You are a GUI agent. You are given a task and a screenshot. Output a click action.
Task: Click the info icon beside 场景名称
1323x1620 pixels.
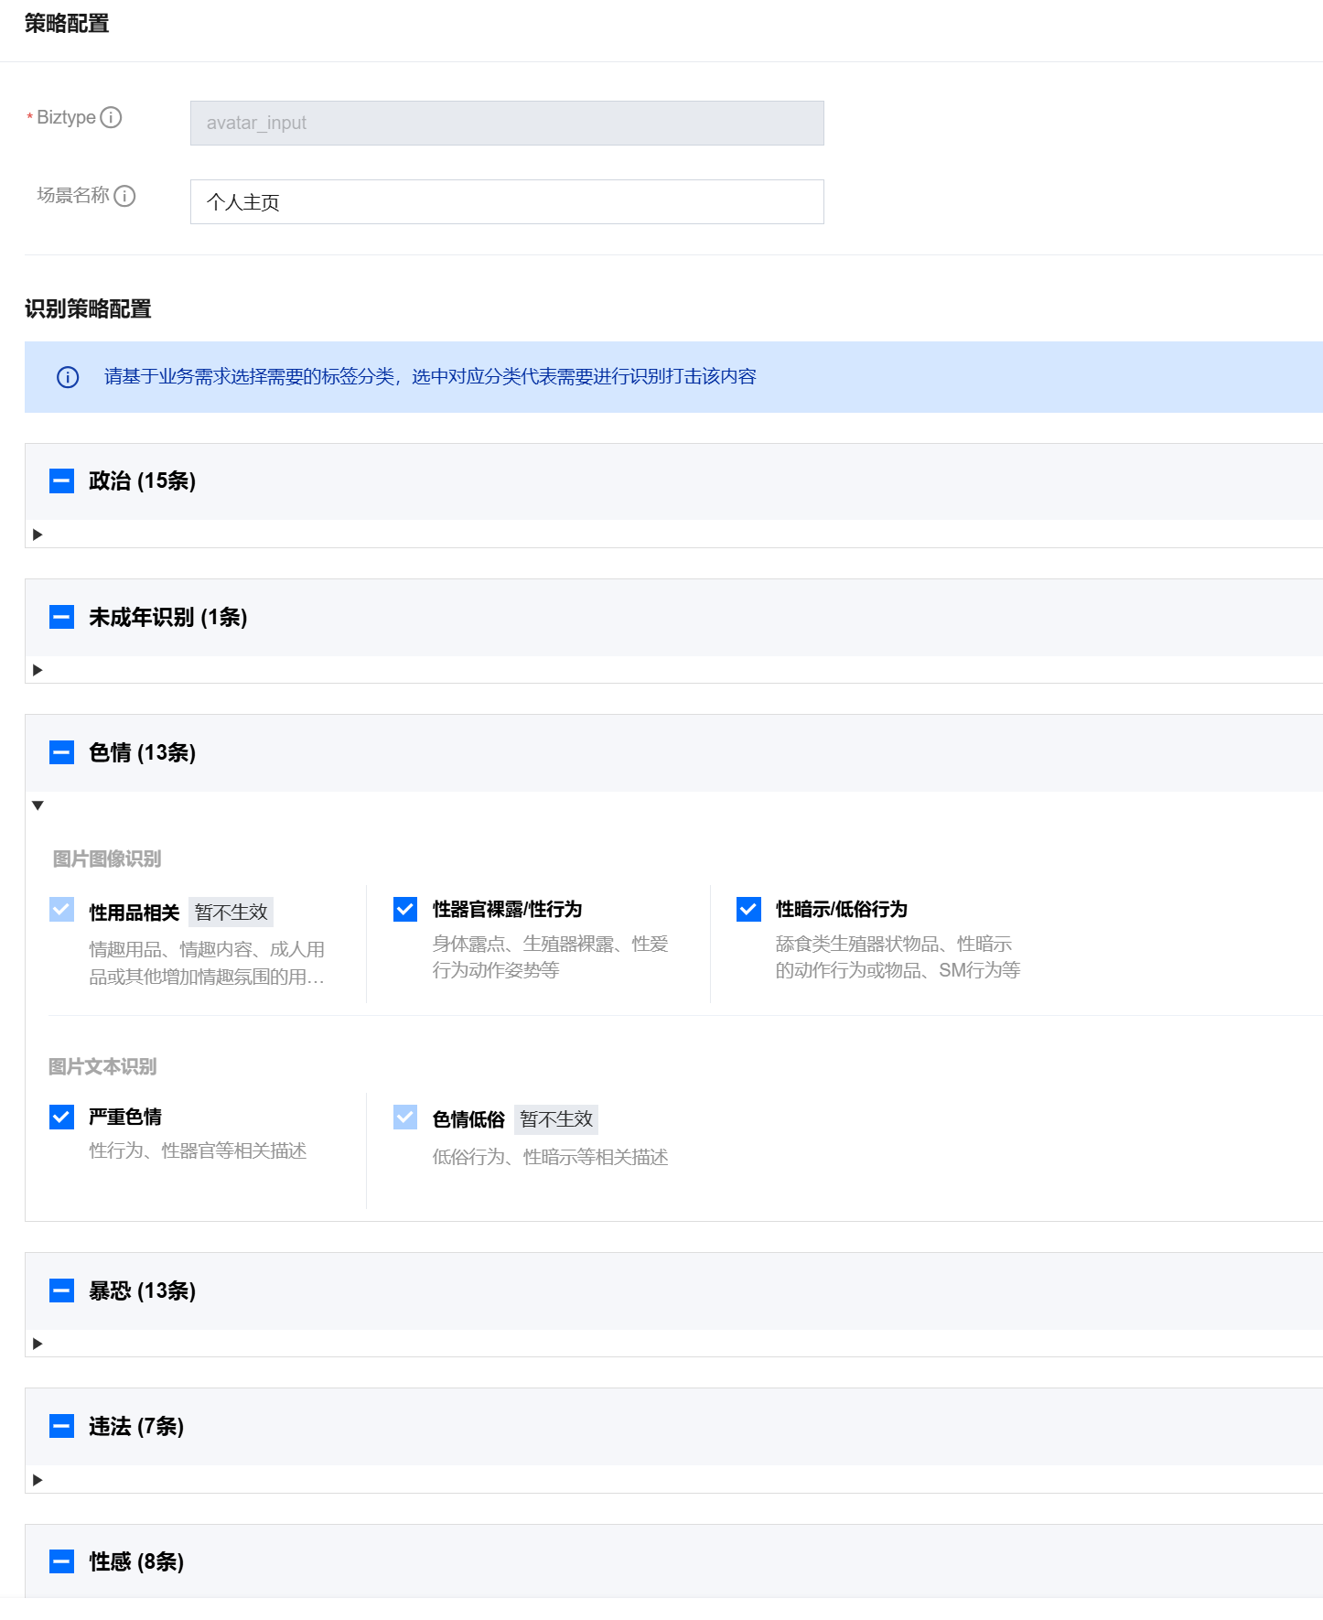pos(124,196)
